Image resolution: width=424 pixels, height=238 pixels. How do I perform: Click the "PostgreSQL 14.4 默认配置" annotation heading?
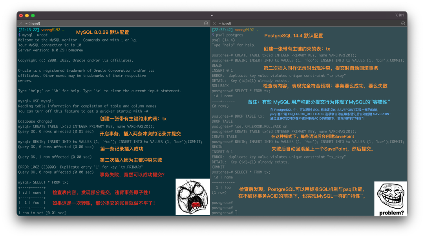pyautogui.click(x=293, y=36)
